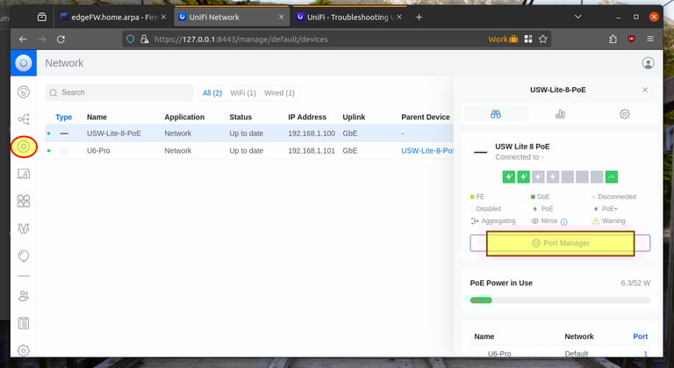Open the tracking protection shield icon

tap(130, 40)
